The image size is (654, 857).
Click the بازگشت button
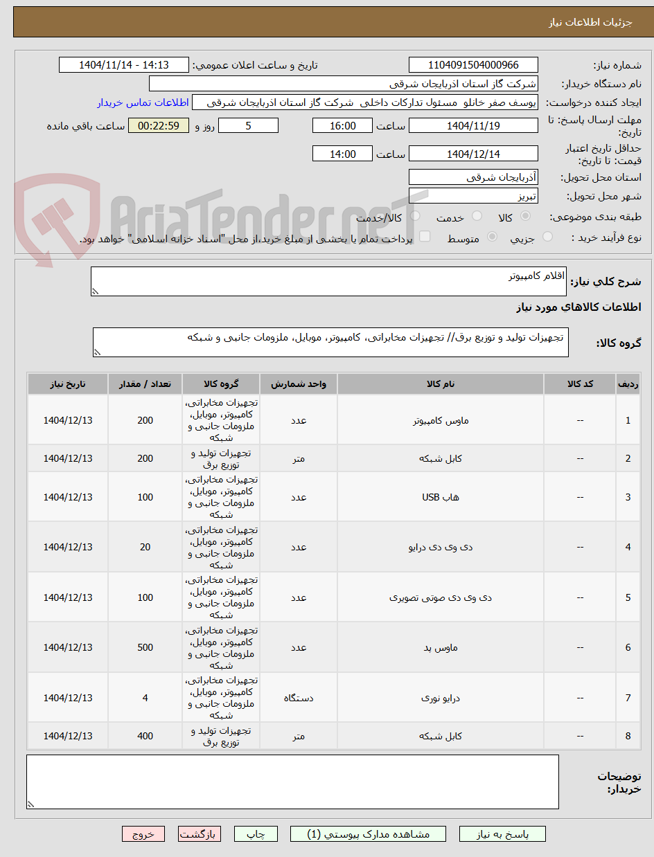point(200,834)
